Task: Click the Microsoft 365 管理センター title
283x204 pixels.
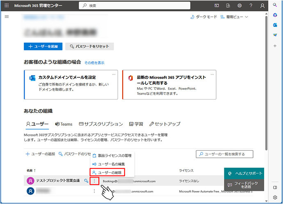Action: coord(38,6)
